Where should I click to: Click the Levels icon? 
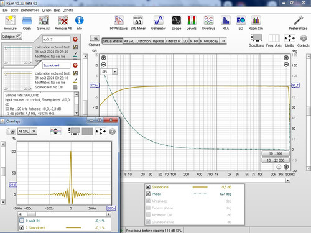coord(191,22)
